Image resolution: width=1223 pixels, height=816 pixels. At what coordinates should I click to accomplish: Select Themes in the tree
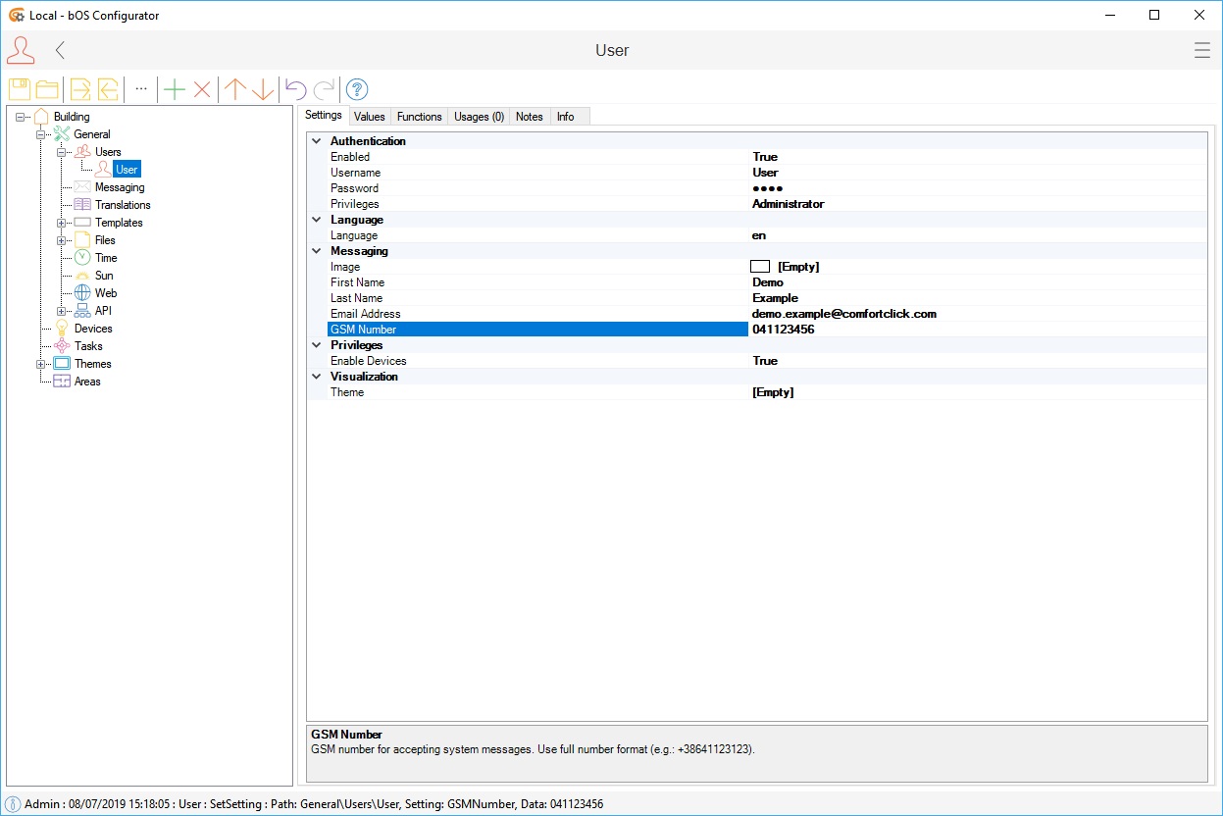(x=93, y=364)
